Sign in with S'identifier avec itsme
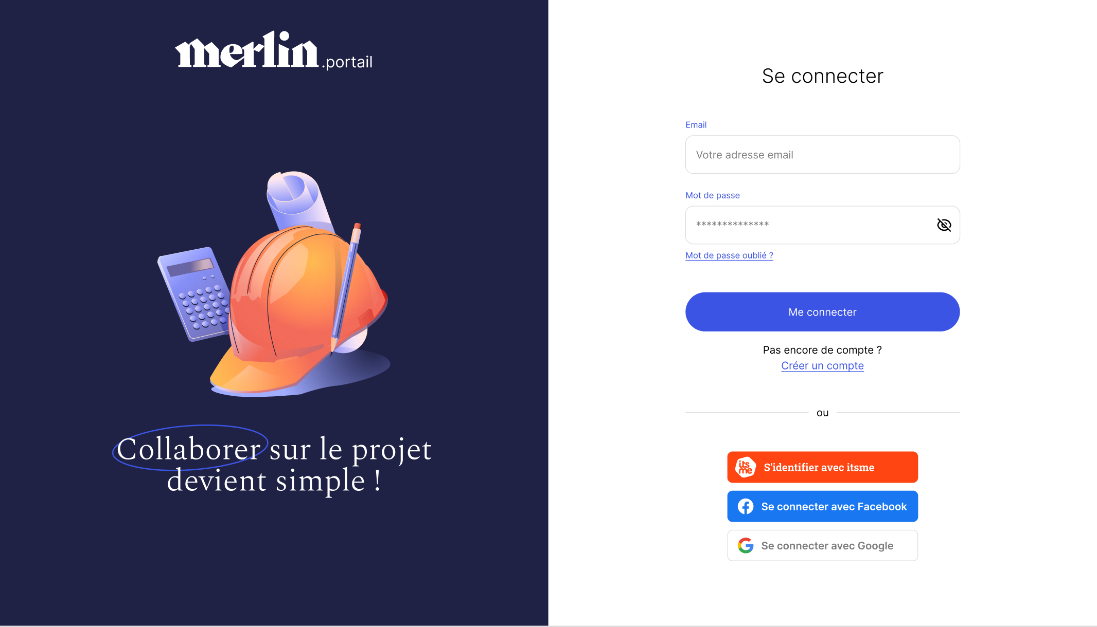The width and height of the screenshot is (1097, 627). tap(822, 467)
